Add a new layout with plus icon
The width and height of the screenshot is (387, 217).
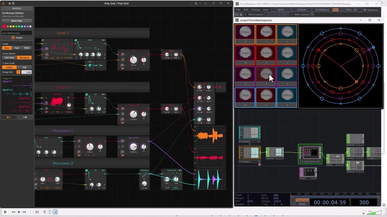(312, 14)
